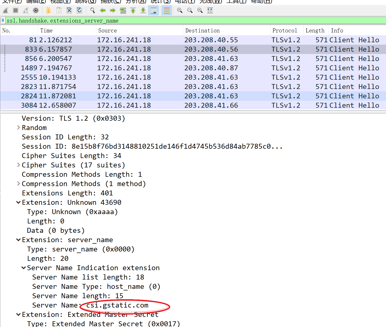This screenshot has width=386, height=327.
Task: Close this capture file
Action: click(x=69, y=10)
